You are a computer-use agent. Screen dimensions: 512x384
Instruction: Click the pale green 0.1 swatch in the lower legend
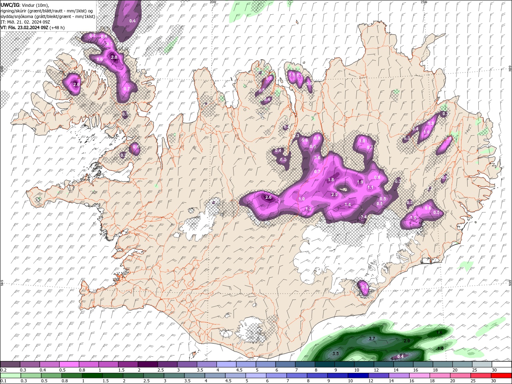pyautogui.click(x=11, y=375)
